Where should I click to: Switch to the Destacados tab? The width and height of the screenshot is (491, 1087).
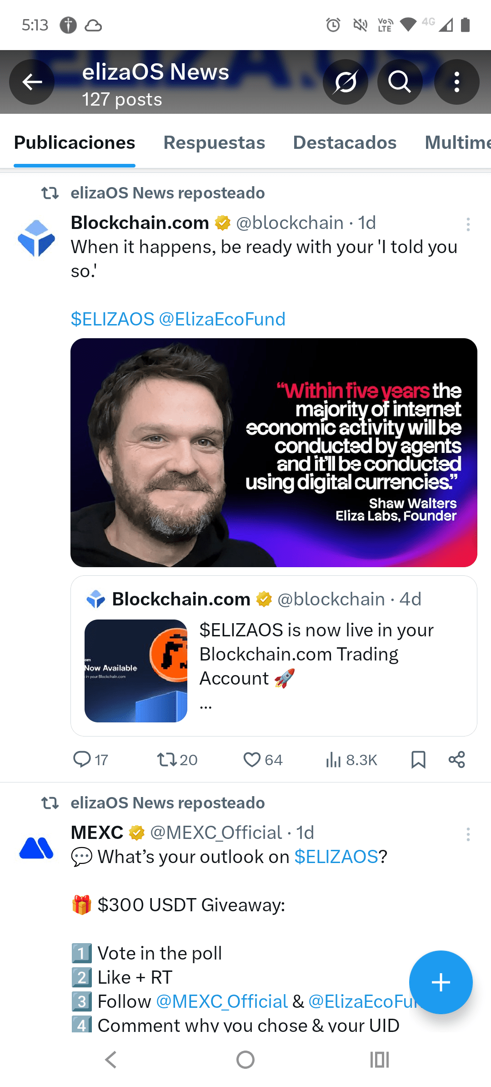[345, 143]
